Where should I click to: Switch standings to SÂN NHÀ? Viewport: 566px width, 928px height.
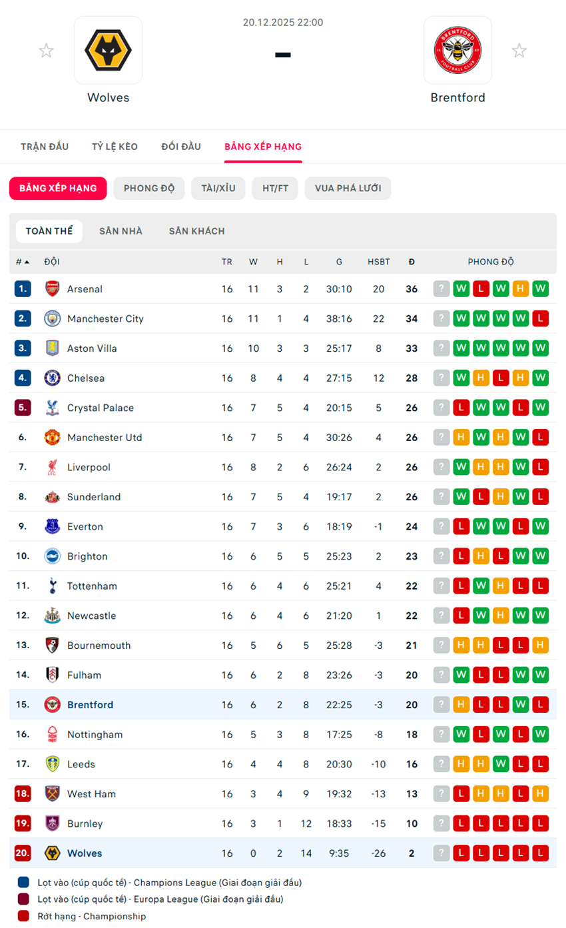pyautogui.click(x=121, y=231)
